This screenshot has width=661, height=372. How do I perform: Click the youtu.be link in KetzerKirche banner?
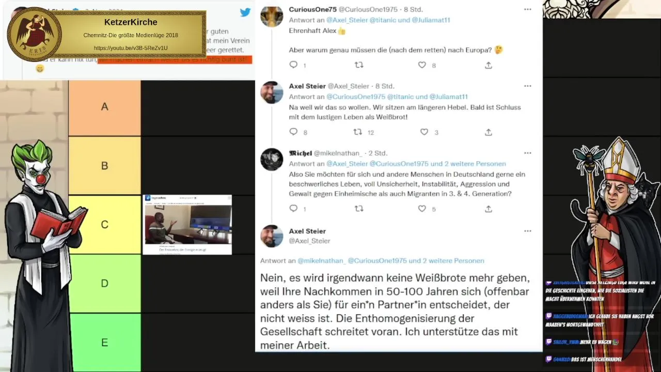pos(131,48)
